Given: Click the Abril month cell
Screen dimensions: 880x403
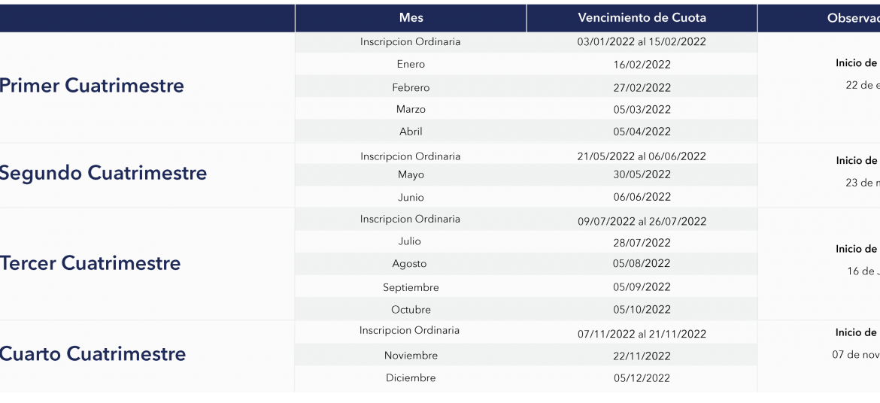Looking at the screenshot, I should 411,132.
